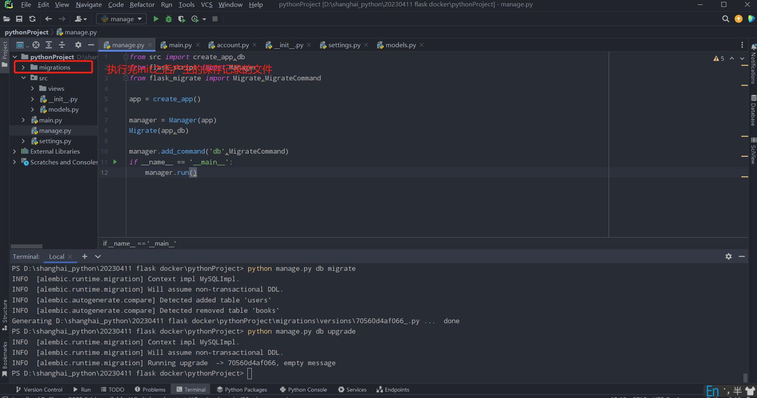757x398 pixels.
Task: Open the Structure side tool window
Action: pyautogui.click(x=5, y=315)
